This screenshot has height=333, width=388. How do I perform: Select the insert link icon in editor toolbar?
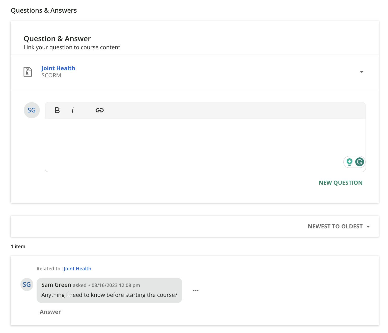tap(99, 110)
